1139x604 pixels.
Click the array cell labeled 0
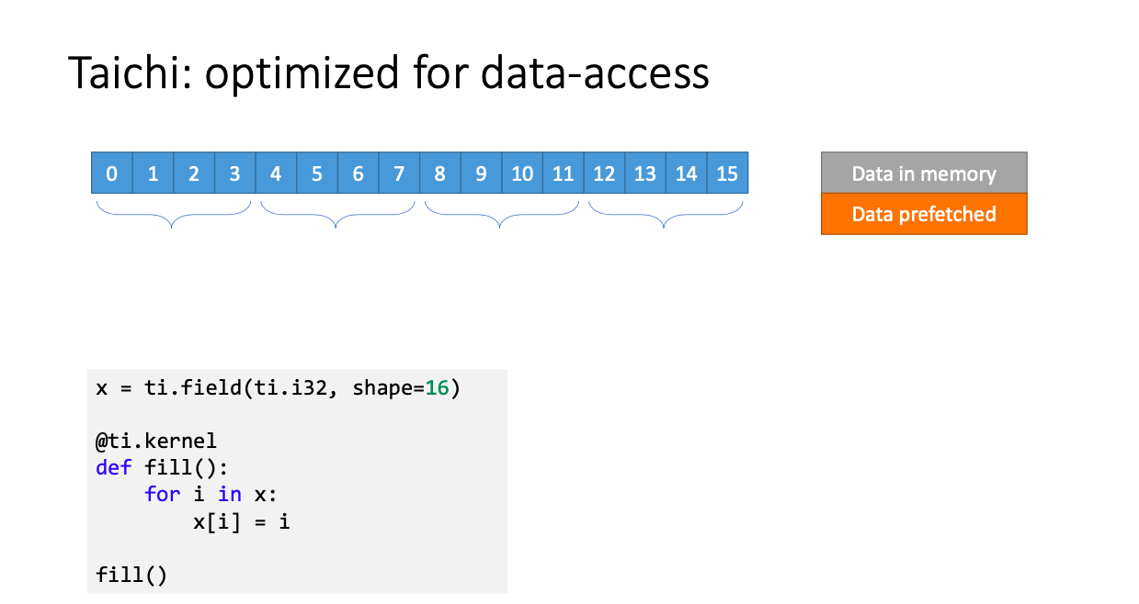click(x=112, y=173)
